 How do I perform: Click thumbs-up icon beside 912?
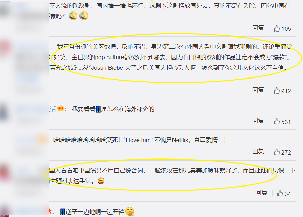pyautogui.click(x=276, y=90)
